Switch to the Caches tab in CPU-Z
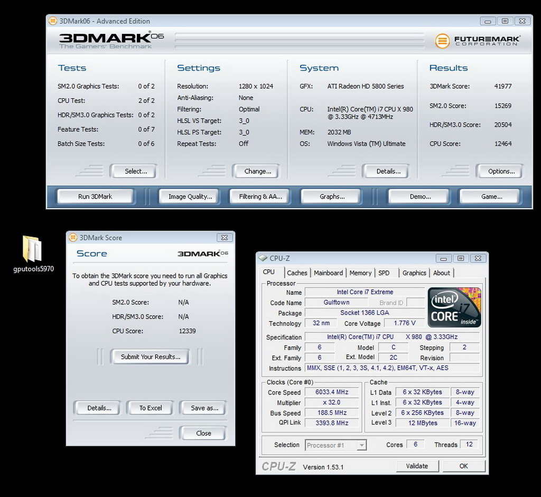 (x=297, y=273)
